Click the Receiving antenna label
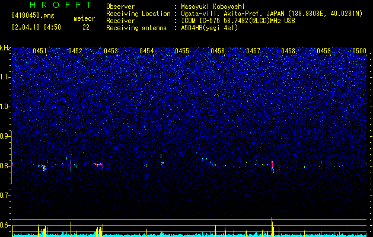The image size is (373, 237). coord(136,28)
